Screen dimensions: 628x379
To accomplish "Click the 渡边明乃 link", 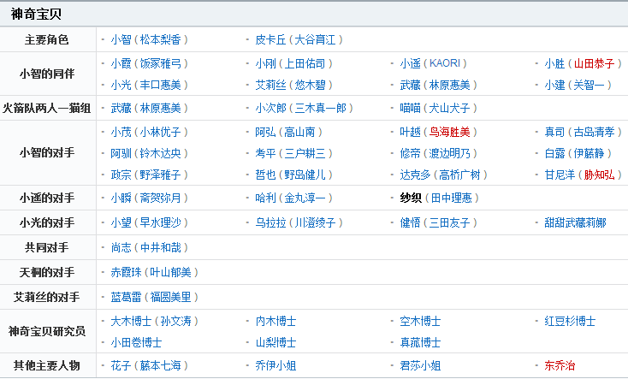I will (x=449, y=153).
